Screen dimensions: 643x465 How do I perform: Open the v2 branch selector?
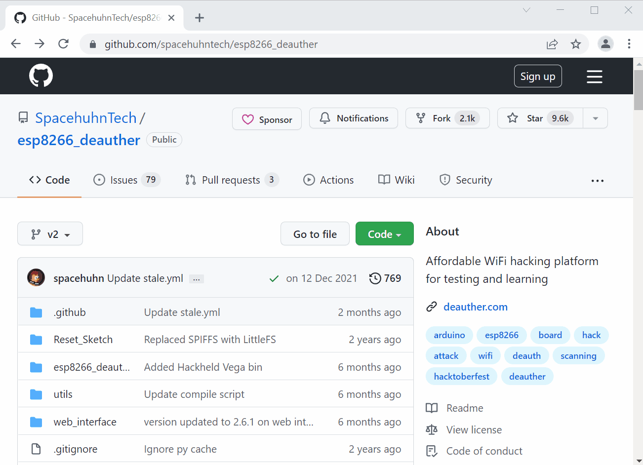50,234
